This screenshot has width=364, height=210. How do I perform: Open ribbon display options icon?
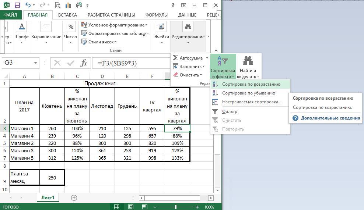(183, 5)
